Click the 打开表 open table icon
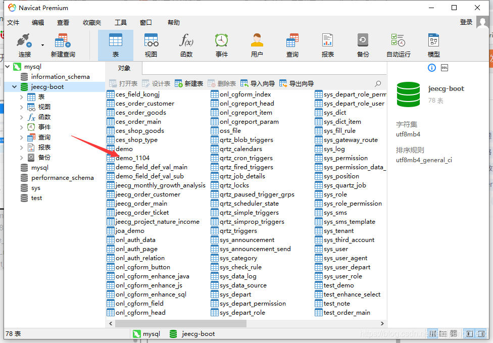The height and width of the screenshot is (343, 493). [113, 84]
